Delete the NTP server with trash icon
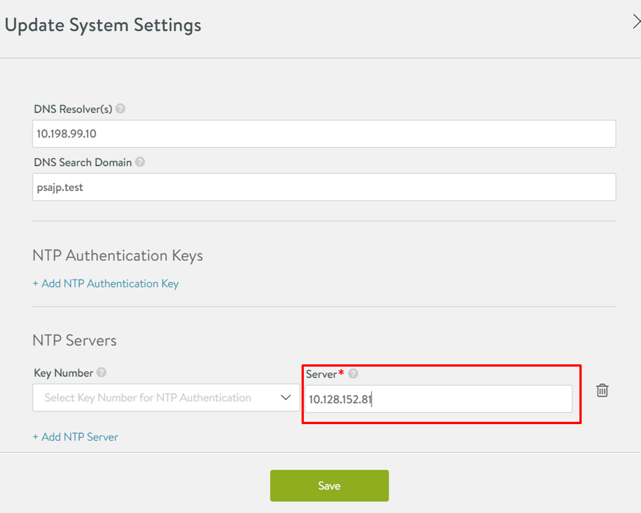 (602, 390)
